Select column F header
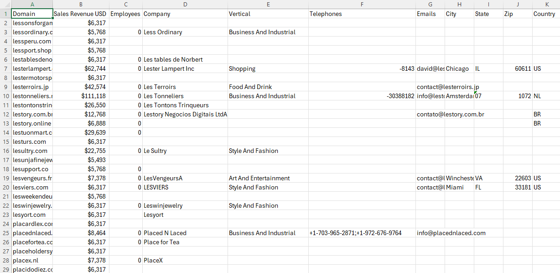The width and height of the screenshot is (560, 273). pyautogui.click(x=362, y=4)
